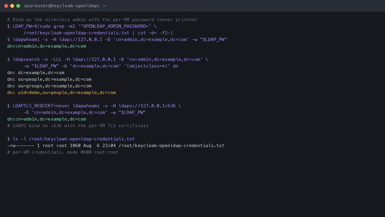Click the -D 'cn=admin' -w "$LDAP_PW" continuation line

pyautogui.click(x=85, y=112)
